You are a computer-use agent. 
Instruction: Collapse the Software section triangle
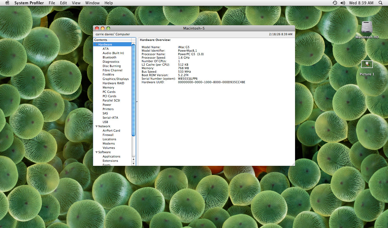[96, 152]
